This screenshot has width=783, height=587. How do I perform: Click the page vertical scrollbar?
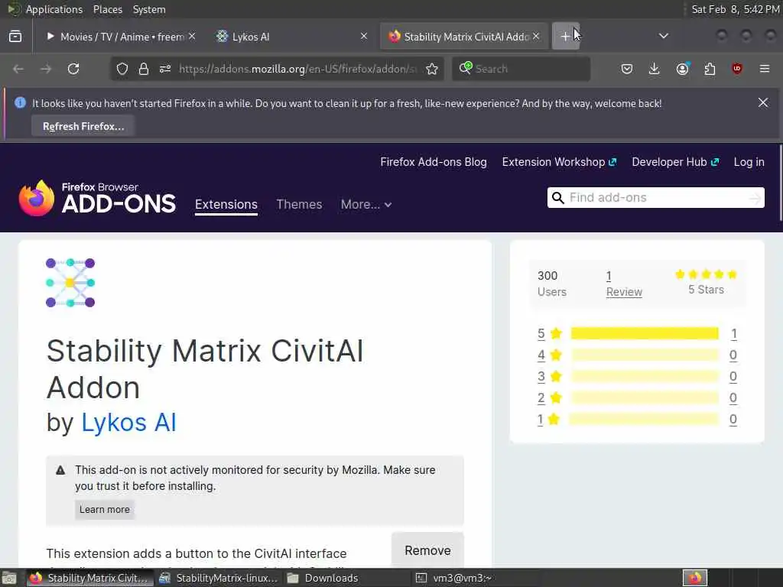(780, 182)
